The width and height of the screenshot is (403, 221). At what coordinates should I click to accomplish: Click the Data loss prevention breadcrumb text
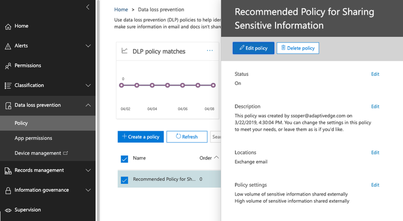coord(161,10)
